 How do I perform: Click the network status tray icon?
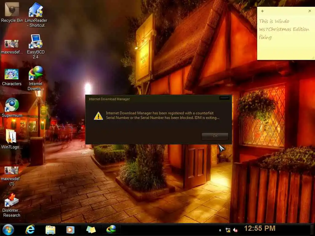228,230
